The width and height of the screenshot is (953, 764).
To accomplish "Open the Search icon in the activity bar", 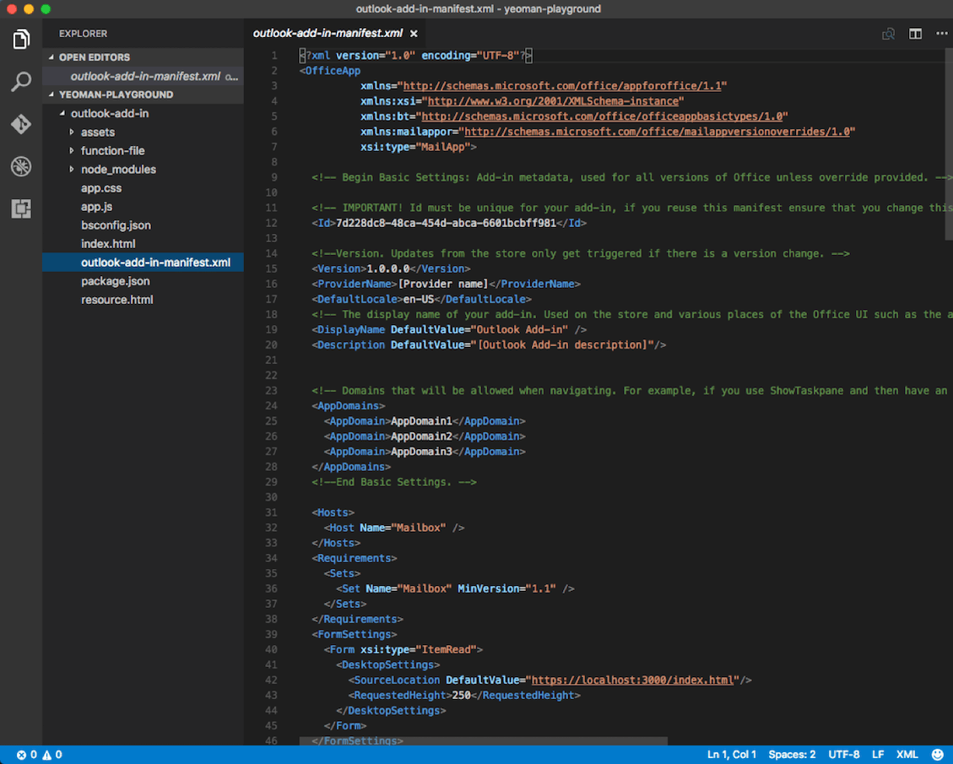I will (20, 83).
